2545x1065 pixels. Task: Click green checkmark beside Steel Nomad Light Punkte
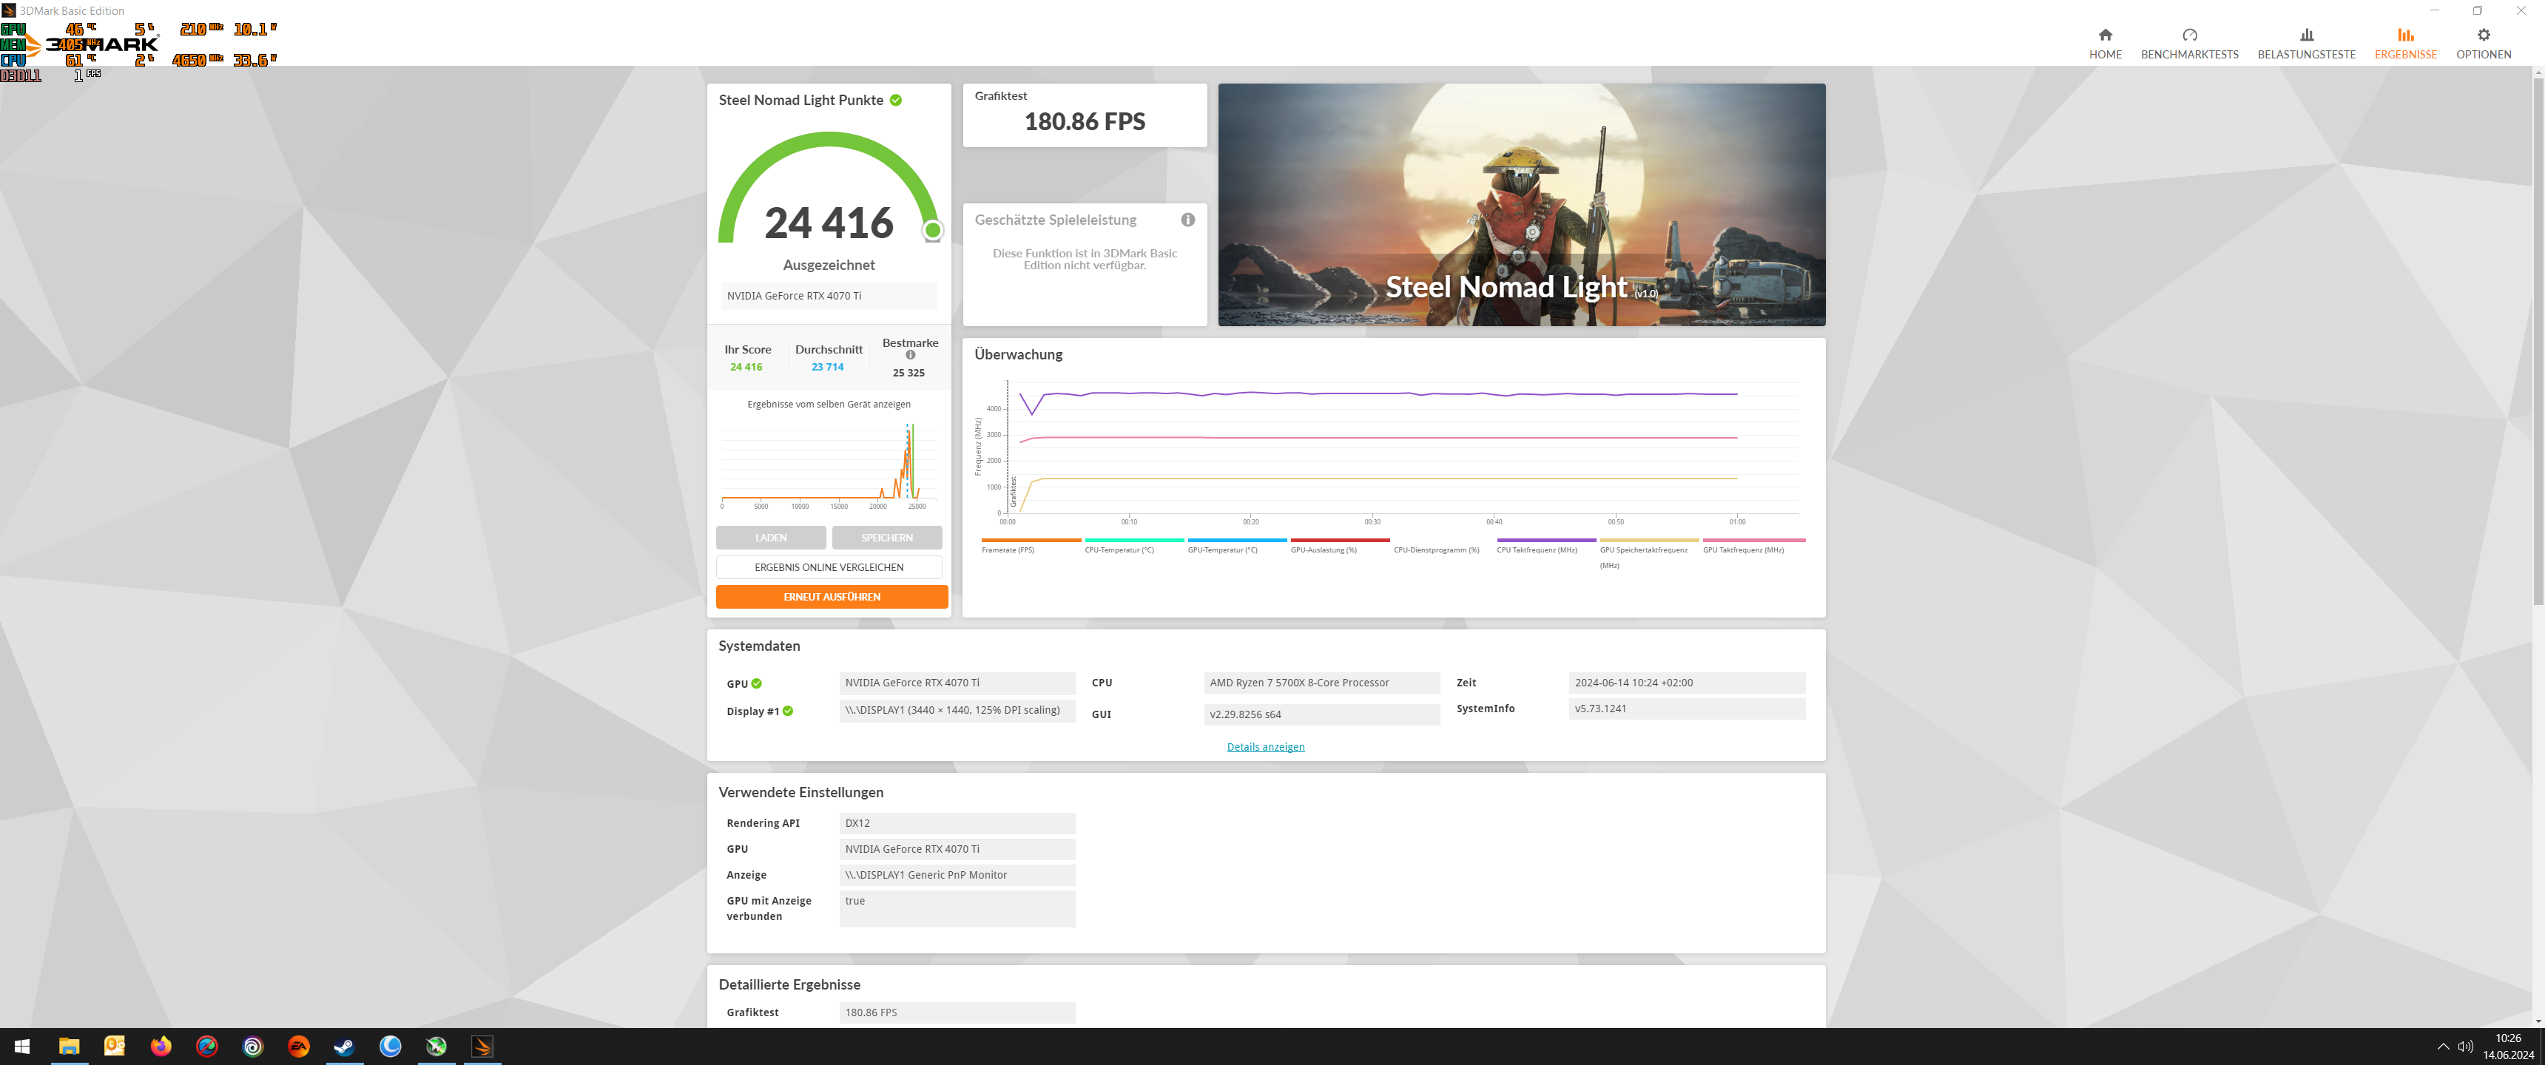(x=895, y=100)
